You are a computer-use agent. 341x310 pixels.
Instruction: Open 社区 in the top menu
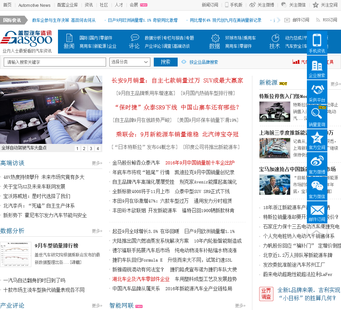[x=104, y=5]
